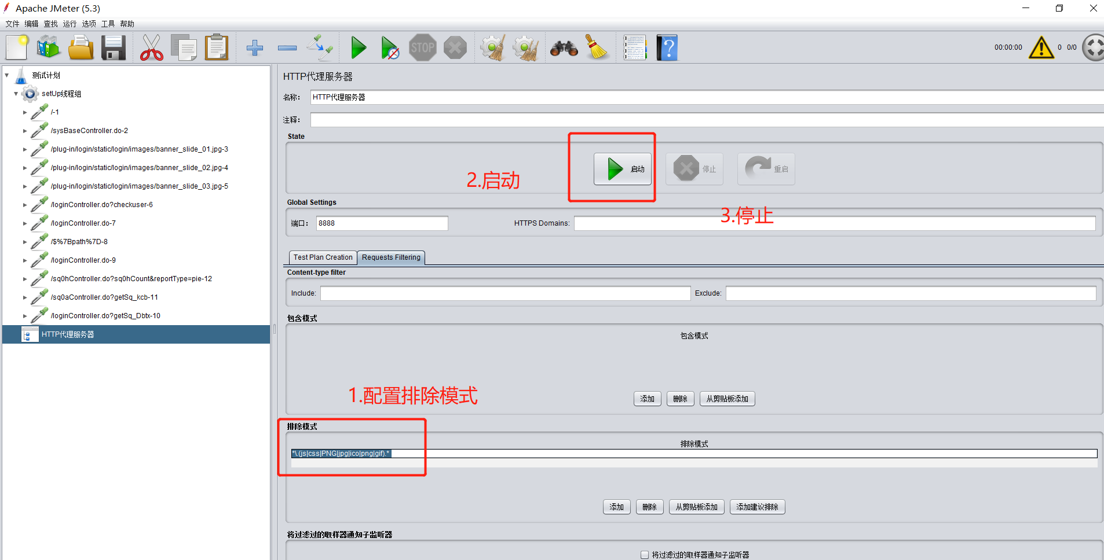1104x560 pixels.
Task: Click 删除 under 包含模式
Action: tap(681, 399)
